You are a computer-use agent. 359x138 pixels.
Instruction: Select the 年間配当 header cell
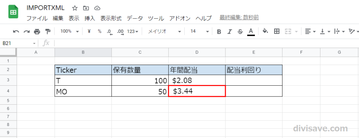point(197,70)
